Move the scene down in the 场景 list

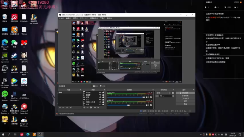click(71, 107)
